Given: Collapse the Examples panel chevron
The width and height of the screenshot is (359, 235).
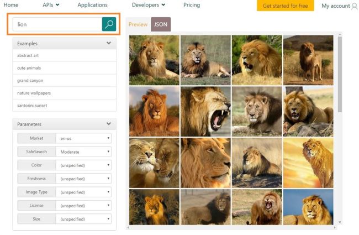Looking at the screenshot, I should [109, 43].
